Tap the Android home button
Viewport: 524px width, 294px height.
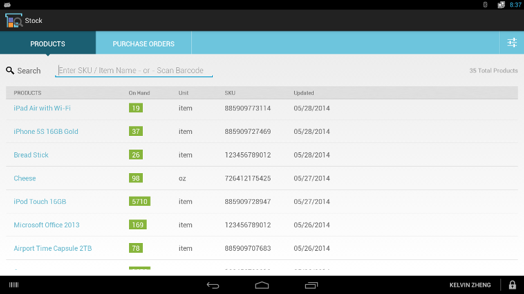[x=262, y=285]
